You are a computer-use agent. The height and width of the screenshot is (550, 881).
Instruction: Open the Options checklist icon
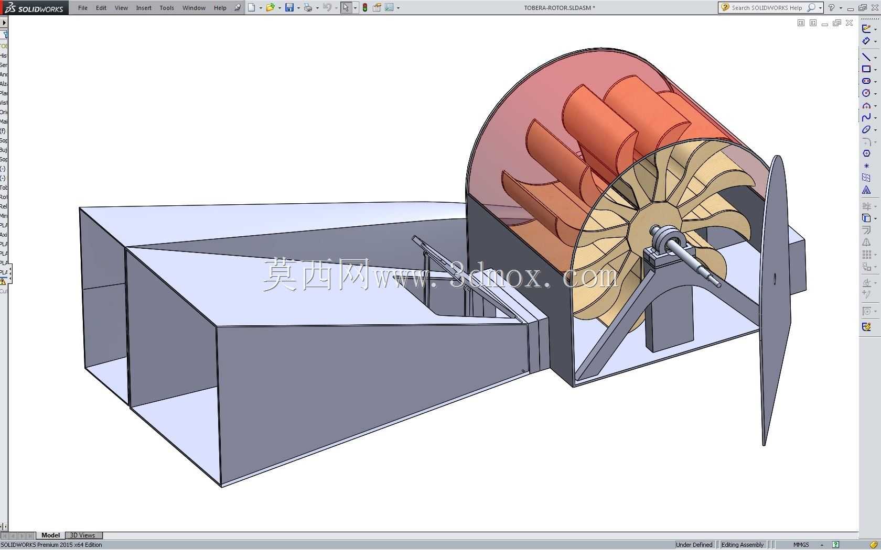tap(389, 7)
